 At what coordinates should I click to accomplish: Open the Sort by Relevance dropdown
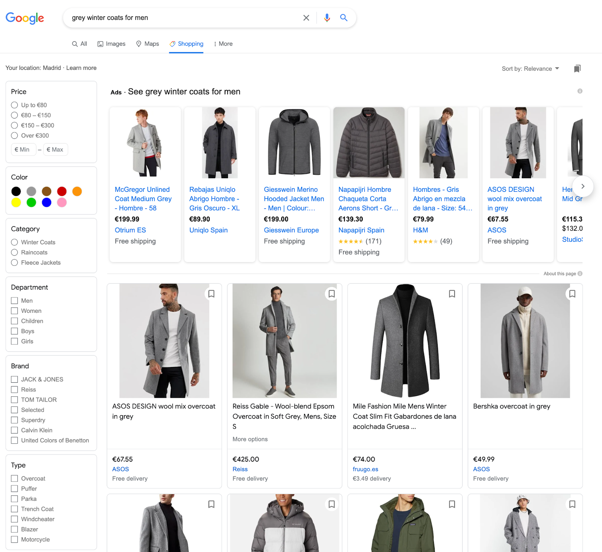531,68
